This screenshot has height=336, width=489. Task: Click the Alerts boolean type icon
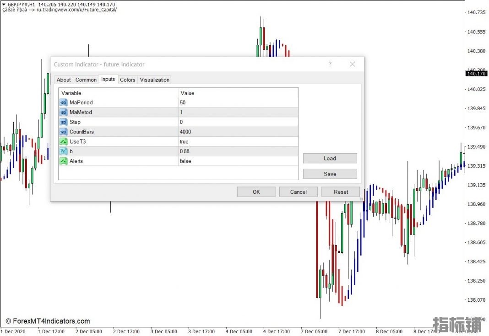63,161
